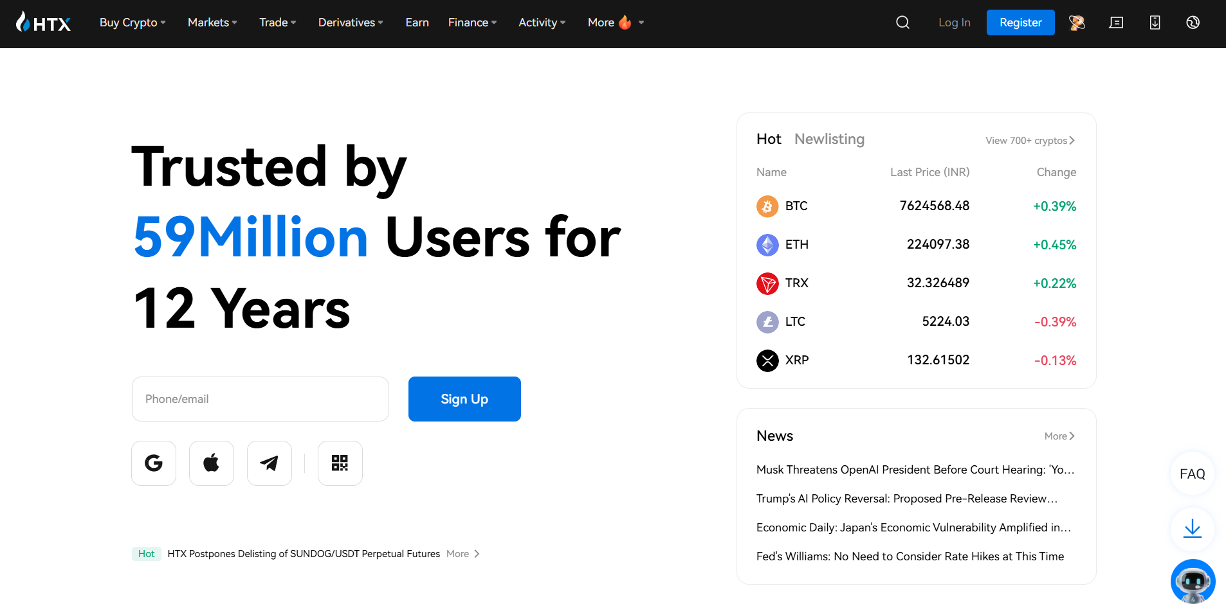The width and height of the screenshot is (1226, 613).
Task: Click the LTC coin icon
Action: coord(767,322)
